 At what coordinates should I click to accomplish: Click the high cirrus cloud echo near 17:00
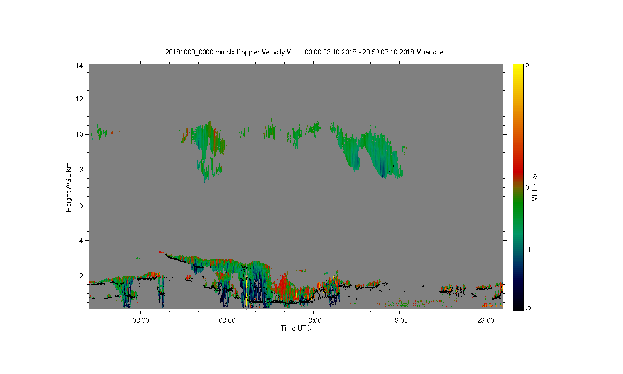pos(380,154)
